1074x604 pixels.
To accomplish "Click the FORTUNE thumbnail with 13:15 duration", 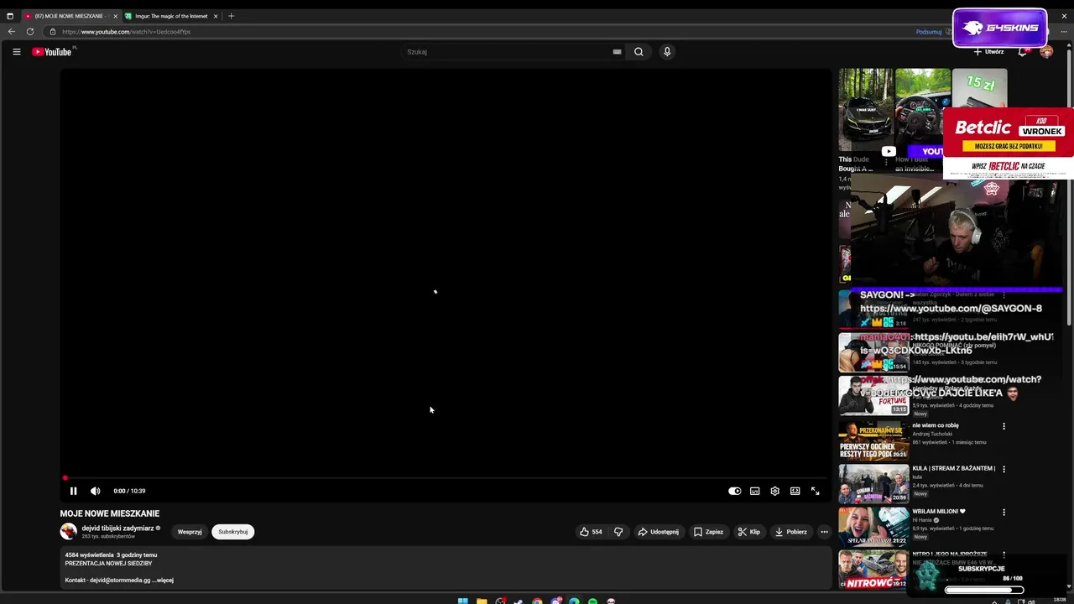I will click(x=873, y=396).
